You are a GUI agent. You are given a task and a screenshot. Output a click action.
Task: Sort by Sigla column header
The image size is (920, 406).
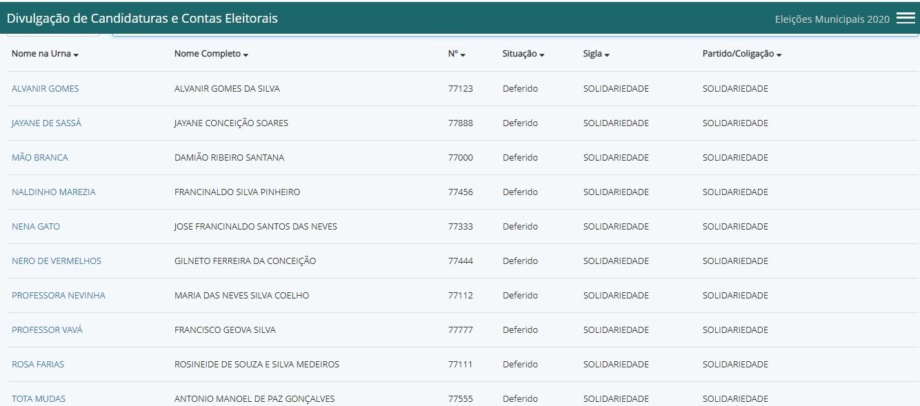click(x=596, y=54)
